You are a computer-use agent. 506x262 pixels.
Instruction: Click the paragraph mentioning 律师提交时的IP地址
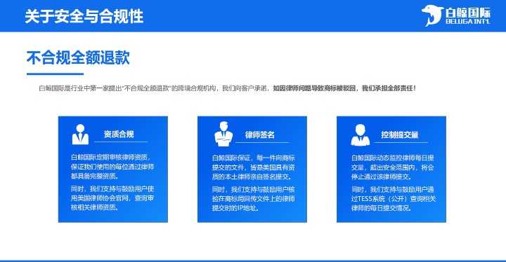(x=253, y=198)
